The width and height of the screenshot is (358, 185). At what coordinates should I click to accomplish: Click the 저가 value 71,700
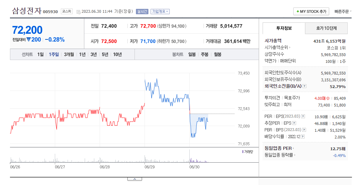point(148,41)
